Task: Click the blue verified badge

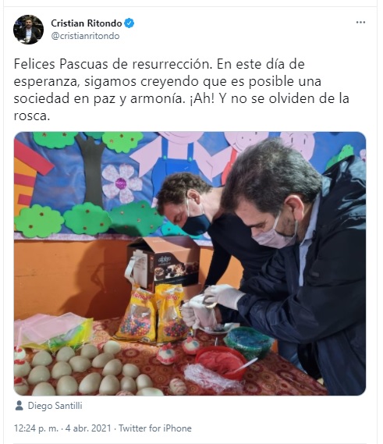Action: click(129, 23)
